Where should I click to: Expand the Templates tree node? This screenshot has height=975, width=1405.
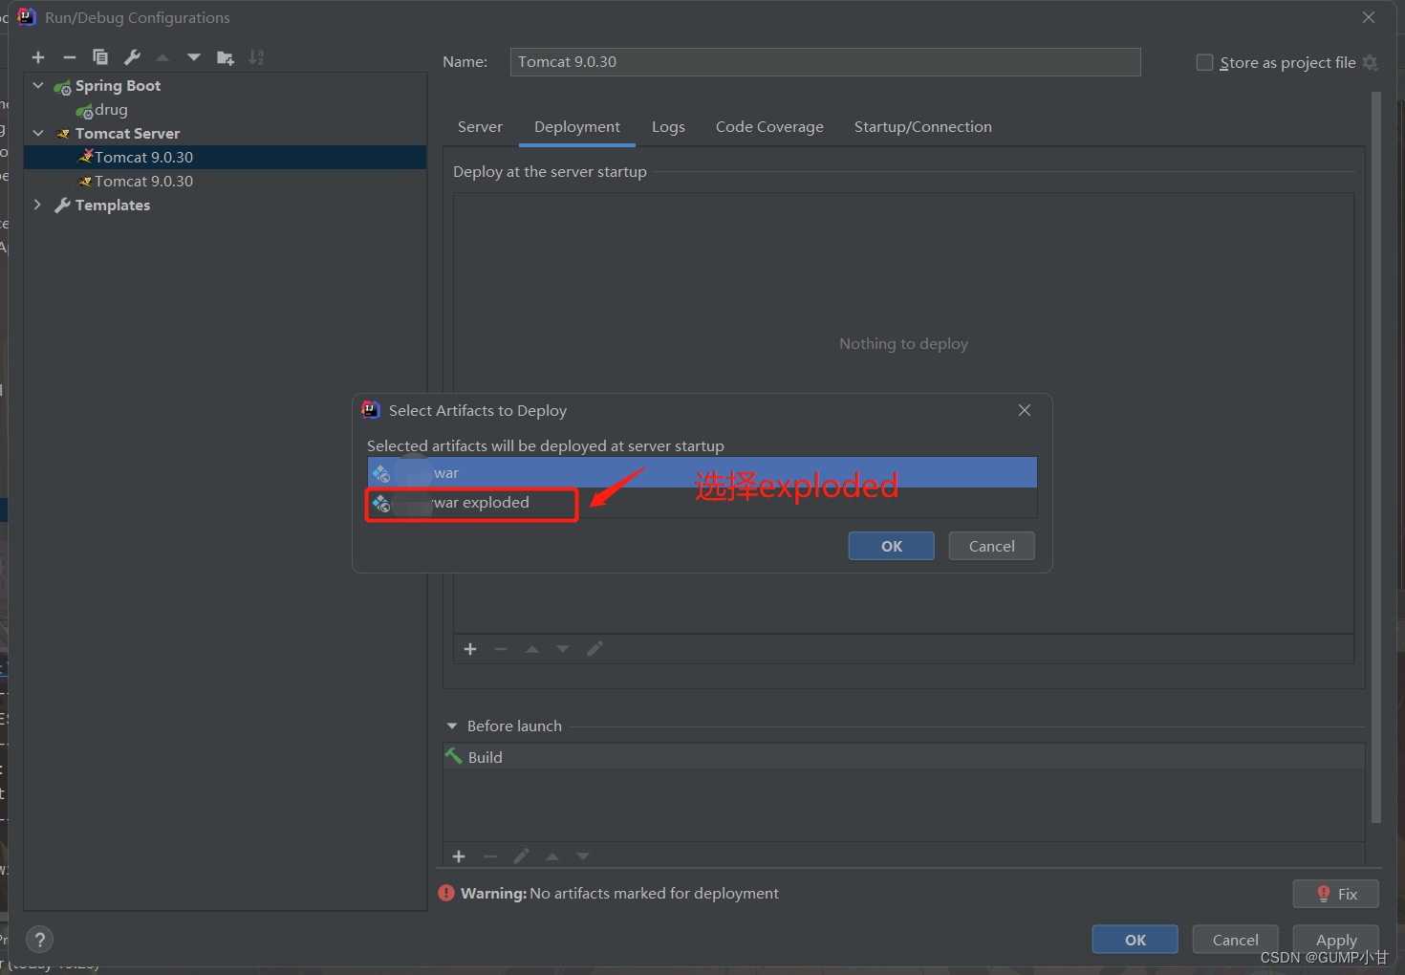click(38, 205)
